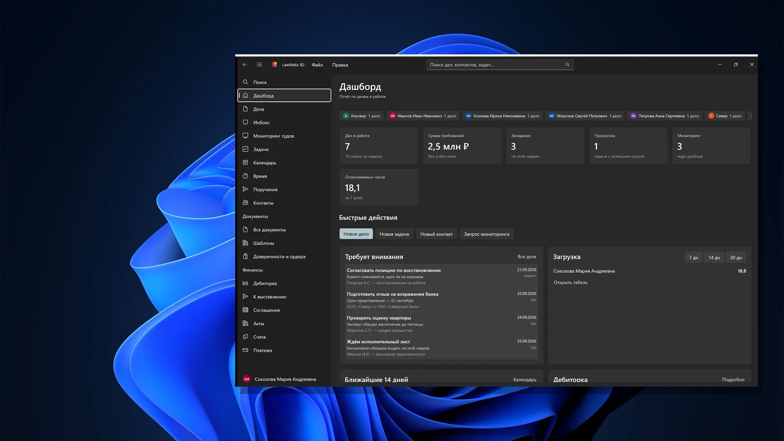
Task: Click the magnifier icon in search box
Action: click(567, 65)
